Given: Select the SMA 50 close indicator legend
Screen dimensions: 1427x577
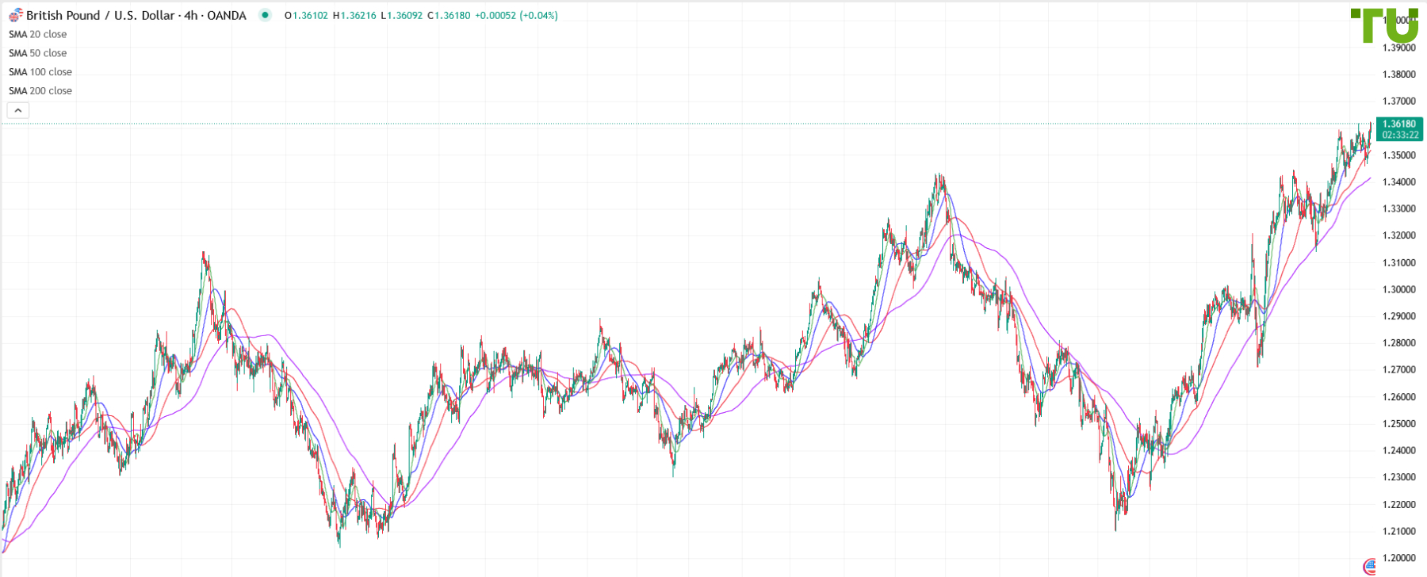Looking at the screenshot, I should tap(38, 53).
